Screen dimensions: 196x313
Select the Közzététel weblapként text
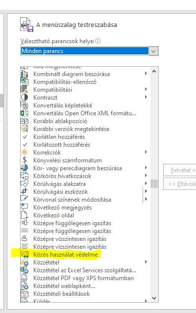click(x=64, y=286)
